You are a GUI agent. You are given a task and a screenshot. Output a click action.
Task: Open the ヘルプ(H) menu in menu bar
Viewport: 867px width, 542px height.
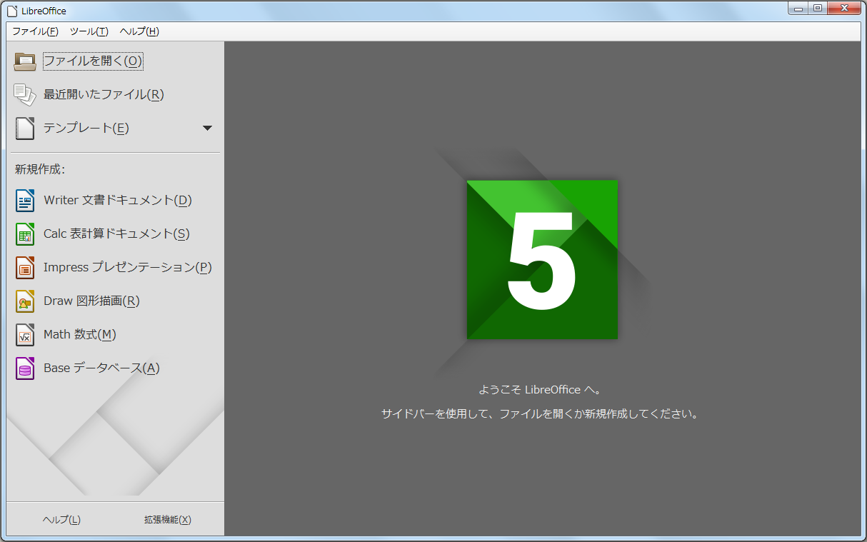(139, 31)
